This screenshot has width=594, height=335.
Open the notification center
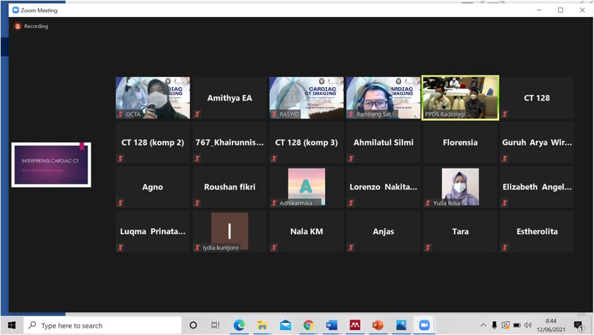578,326
